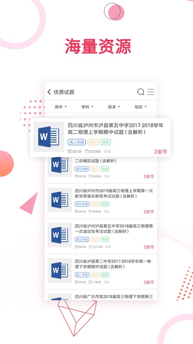193x344 pixels.
Task: Click download count icon on 1017KB item
Action: click(x=107, y=247)
